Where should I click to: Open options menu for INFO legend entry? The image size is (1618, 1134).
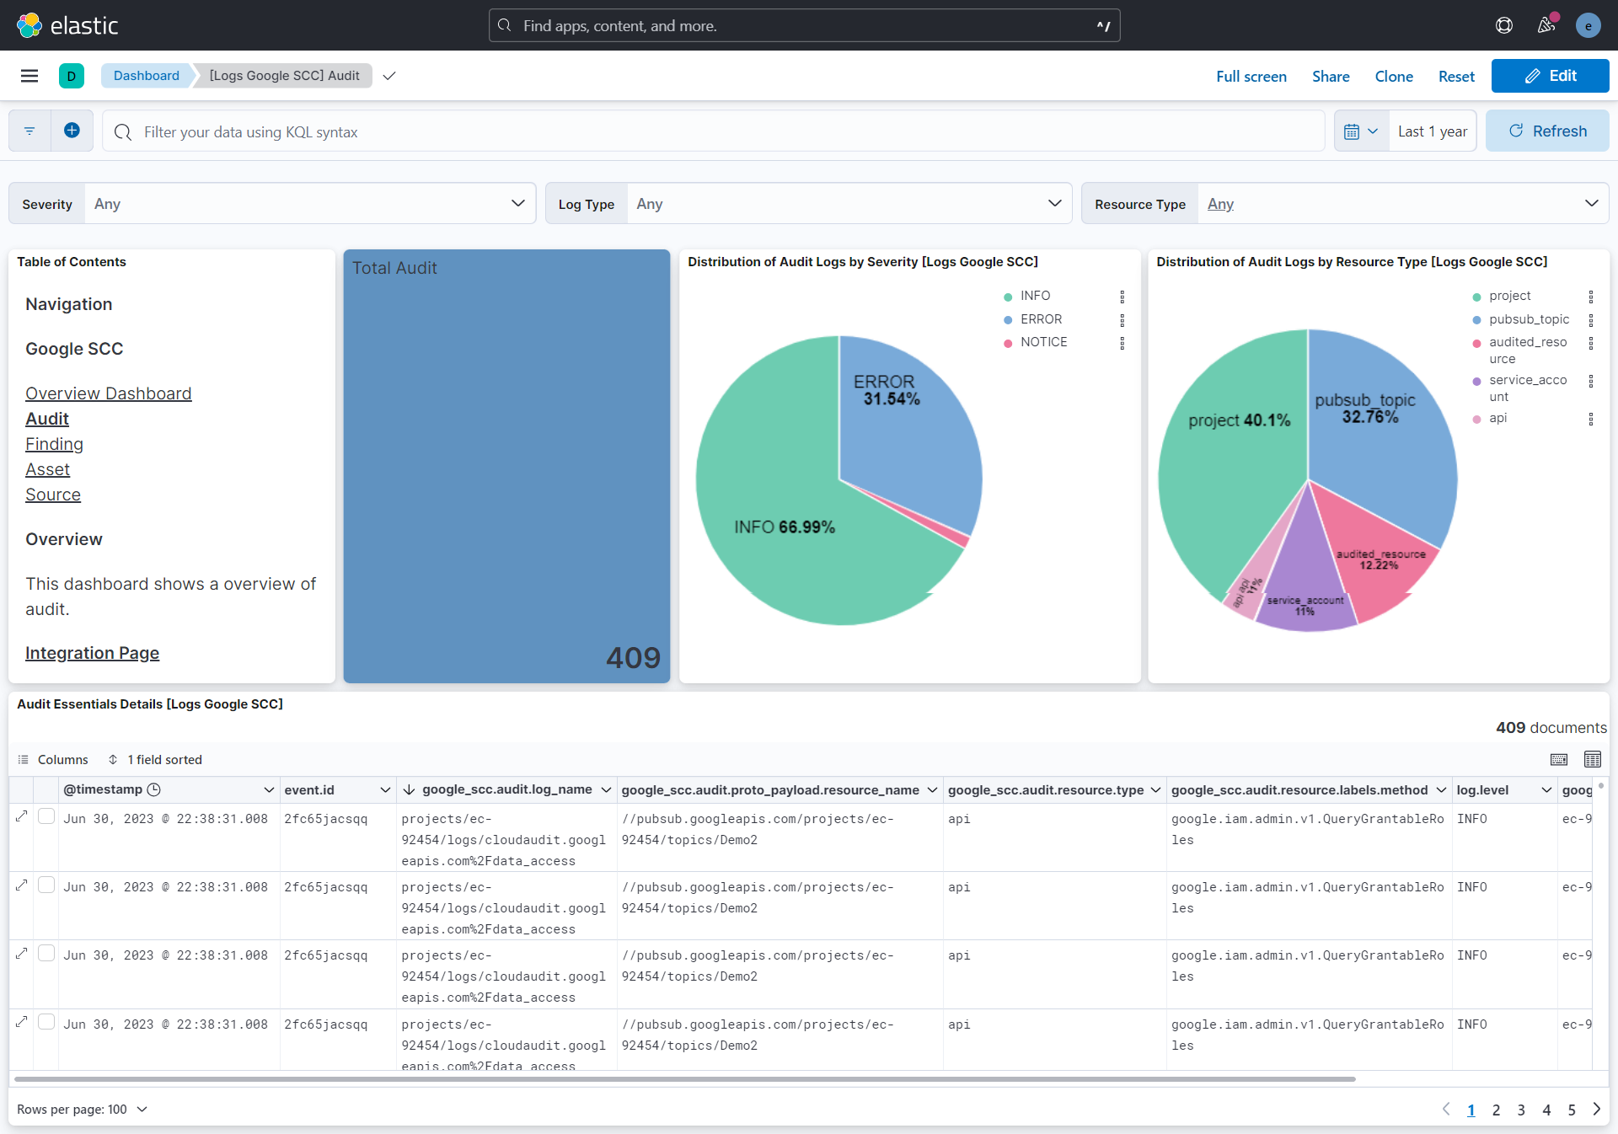(1122, 297)
